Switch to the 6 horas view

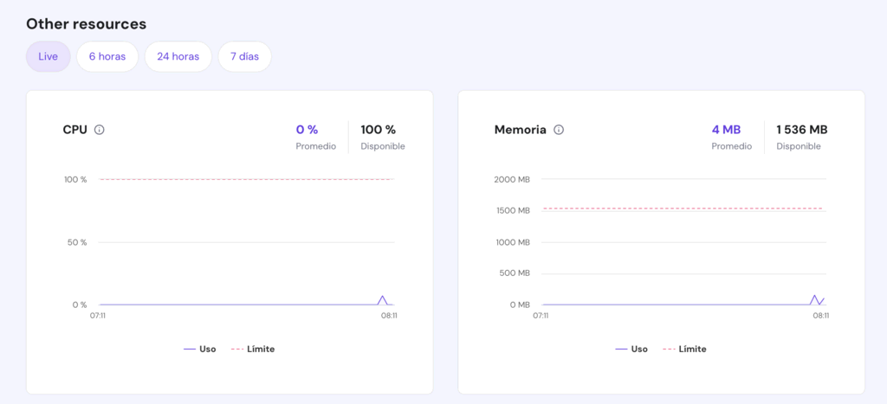click(107, 56)
